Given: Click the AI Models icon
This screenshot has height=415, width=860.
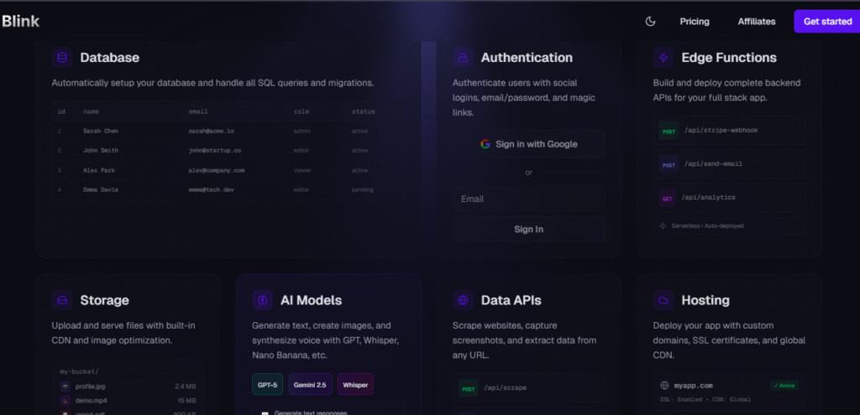Looking at the screenshot, I should click(x=262, y=300).
